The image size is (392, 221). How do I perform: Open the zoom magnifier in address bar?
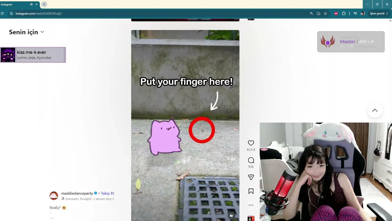tap(311, 14)
